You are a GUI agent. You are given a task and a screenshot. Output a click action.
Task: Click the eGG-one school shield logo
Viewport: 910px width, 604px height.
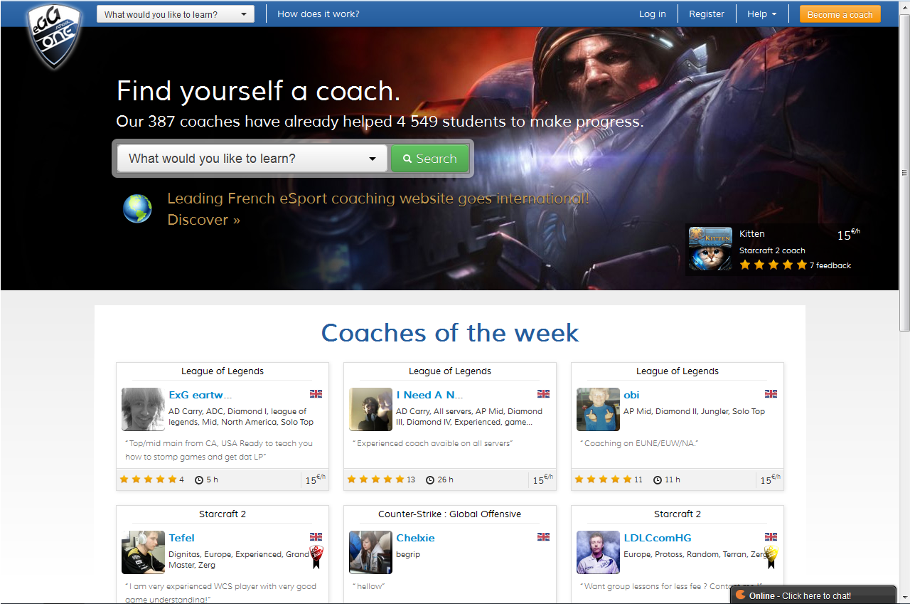pyautogui.click(x=54, y=36)
